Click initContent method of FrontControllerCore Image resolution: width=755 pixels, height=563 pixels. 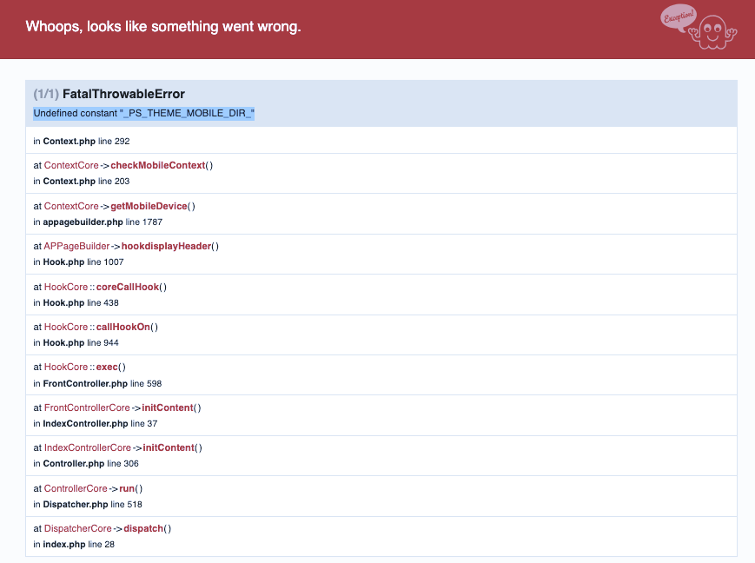pos(168,408)
